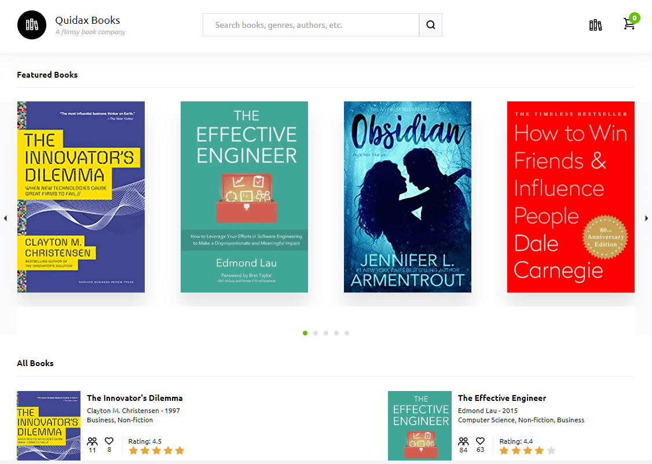Open How to Win Friends featured cover
Image resolution: width=652 pixels, height=464 pixels.
(x=571, y=197)
